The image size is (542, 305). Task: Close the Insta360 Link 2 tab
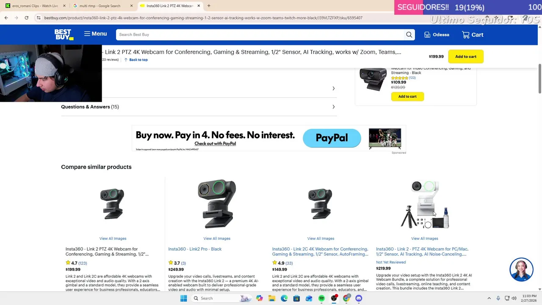coord(199,6)
